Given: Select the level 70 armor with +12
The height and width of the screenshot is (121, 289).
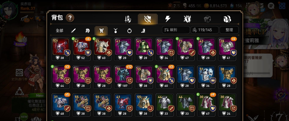Looking at the screenshot, I should [123, 77].
